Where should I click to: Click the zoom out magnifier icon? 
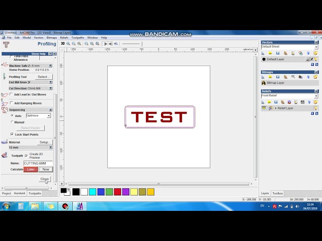(x=74, y=44)
